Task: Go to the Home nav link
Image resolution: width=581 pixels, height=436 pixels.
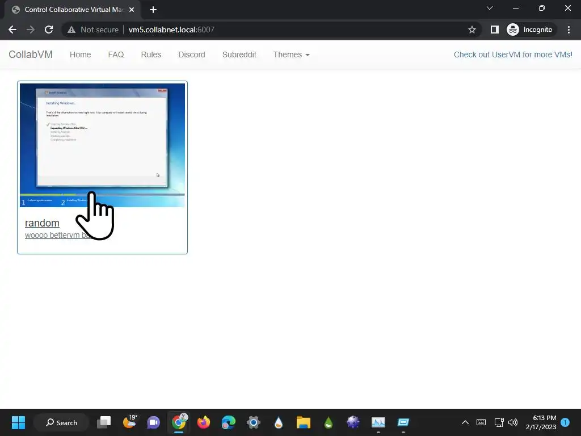Action: [x=80, y=54]
